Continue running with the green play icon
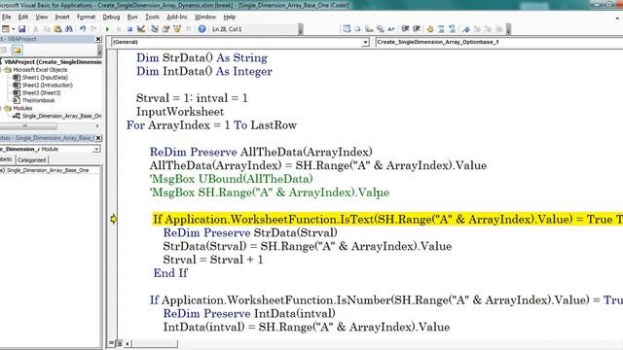 [107, 29]
